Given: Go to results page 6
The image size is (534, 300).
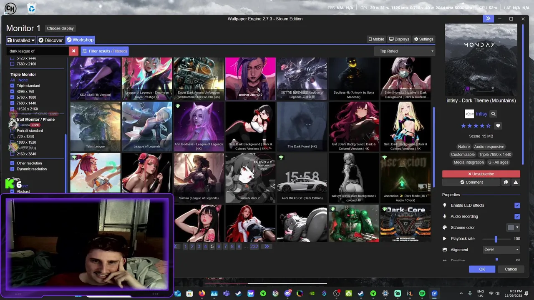Looking at the screenshot, I should coord(219,247).
